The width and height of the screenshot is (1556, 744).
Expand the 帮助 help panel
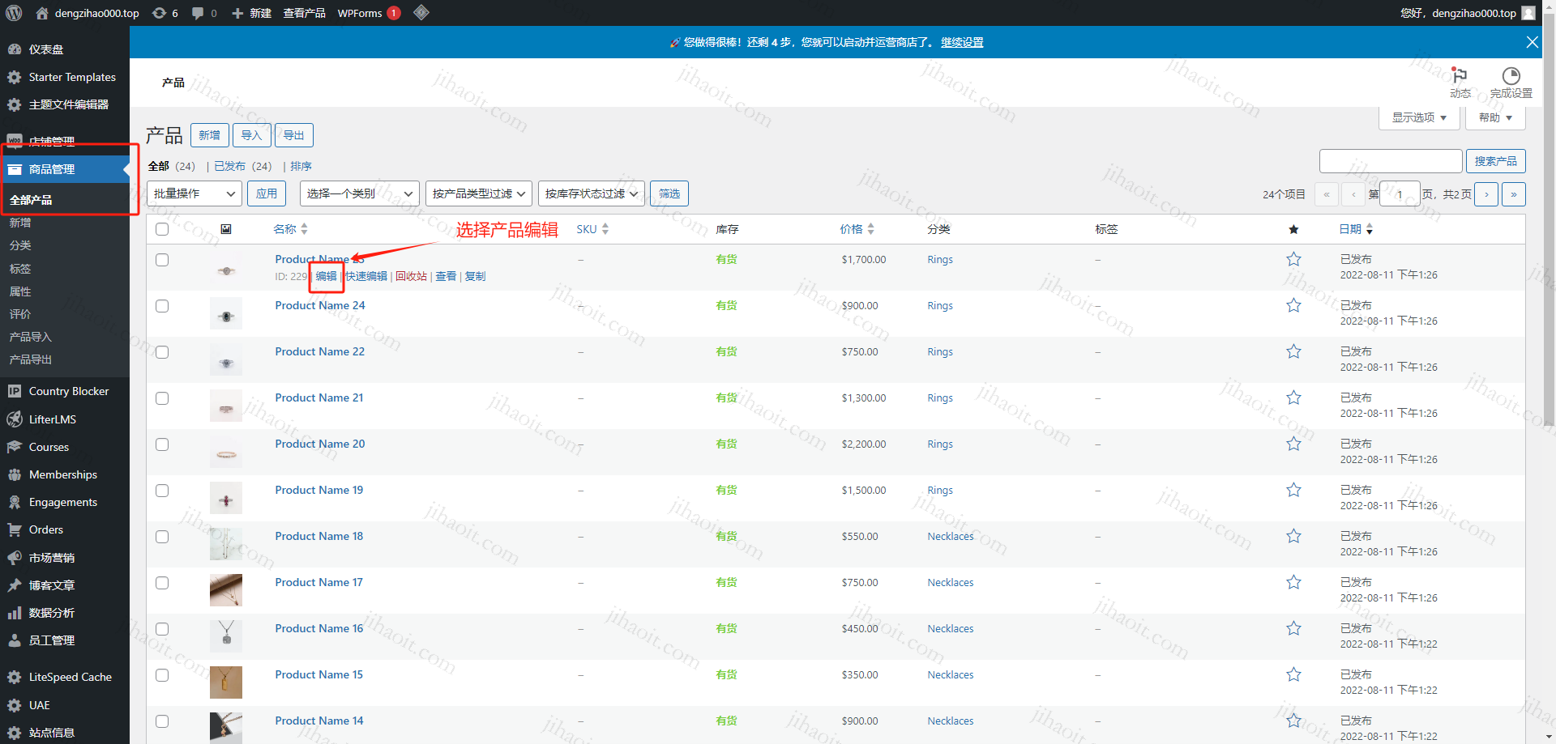[x=1495, y=117]
